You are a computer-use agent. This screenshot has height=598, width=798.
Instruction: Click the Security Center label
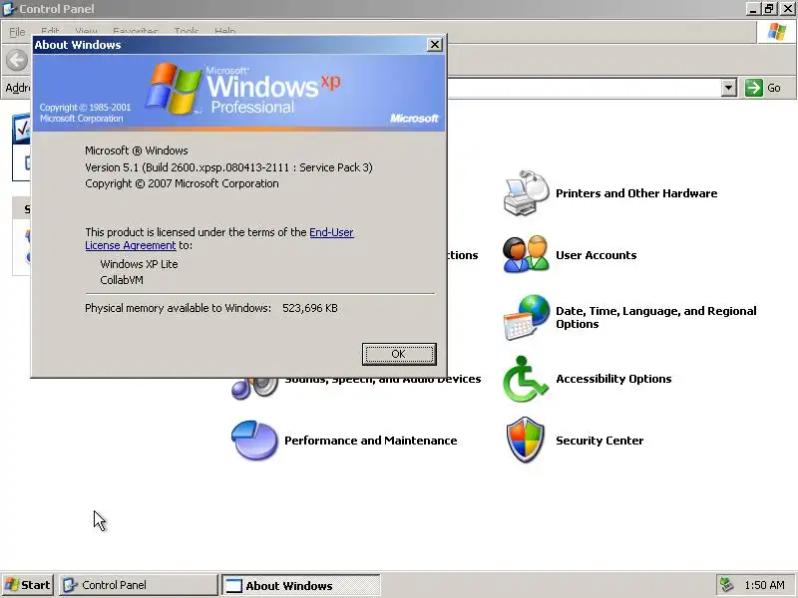point(599,441)
